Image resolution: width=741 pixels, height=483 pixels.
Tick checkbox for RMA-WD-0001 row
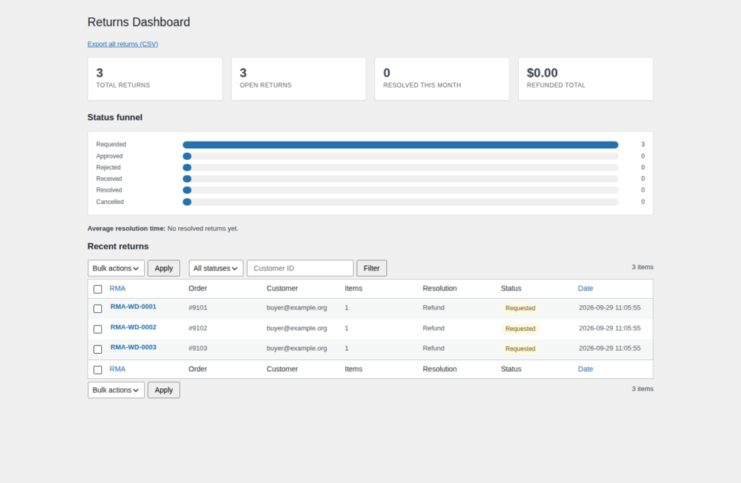[x=98, y=309]
